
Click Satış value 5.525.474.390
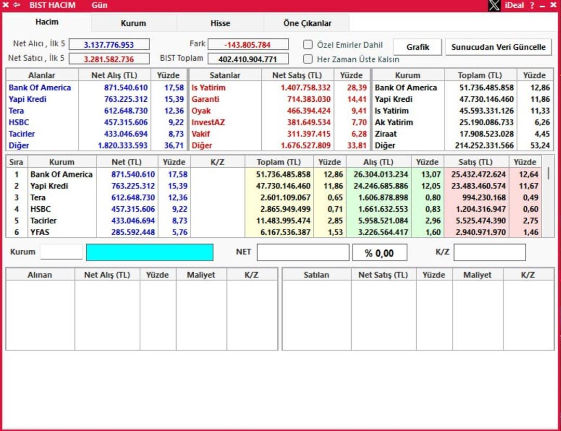tap(480, 221)
